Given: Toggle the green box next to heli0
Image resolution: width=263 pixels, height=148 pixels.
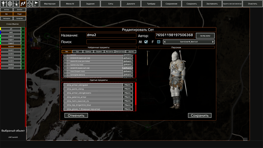Looking at the screenshot, I should [23, 32].
